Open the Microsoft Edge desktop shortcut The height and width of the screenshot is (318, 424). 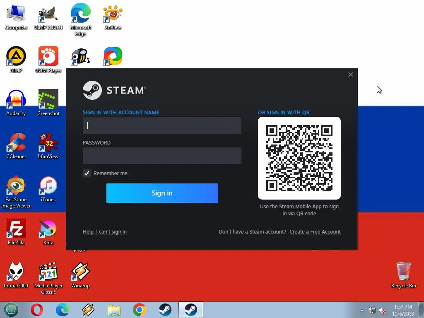[80, 19]
